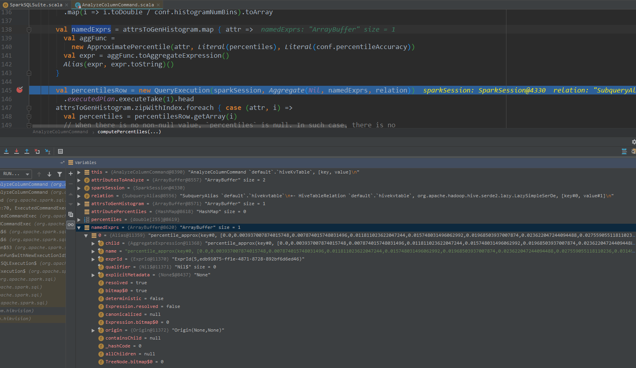The height and width of the screenshot is (368, 636).
Task: Expand the explicitMetadata field node
Action: point(93,275)
